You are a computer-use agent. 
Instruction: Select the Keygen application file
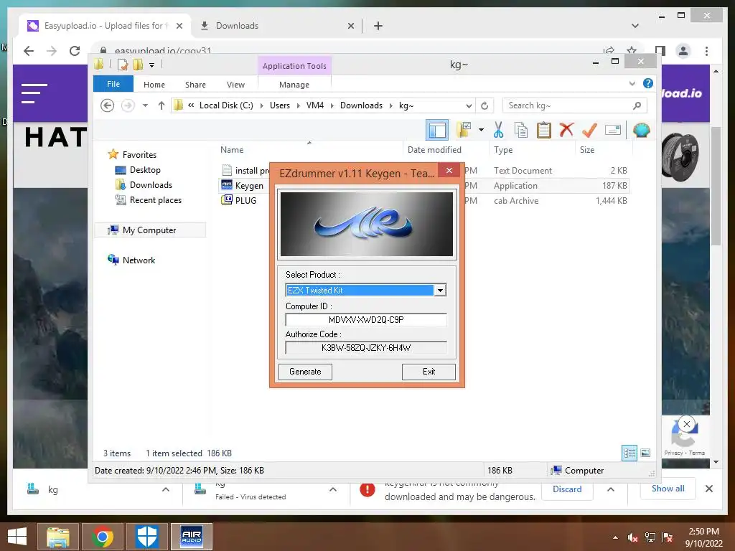click(249, 186)
